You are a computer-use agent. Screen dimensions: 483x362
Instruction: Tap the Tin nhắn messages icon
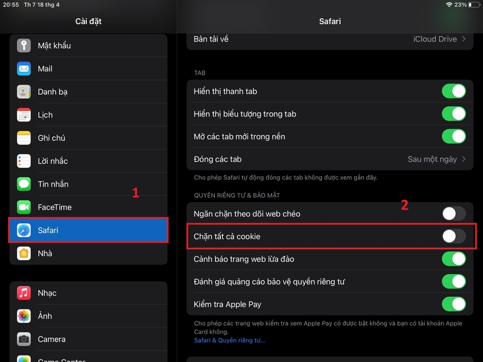[24, 184]
